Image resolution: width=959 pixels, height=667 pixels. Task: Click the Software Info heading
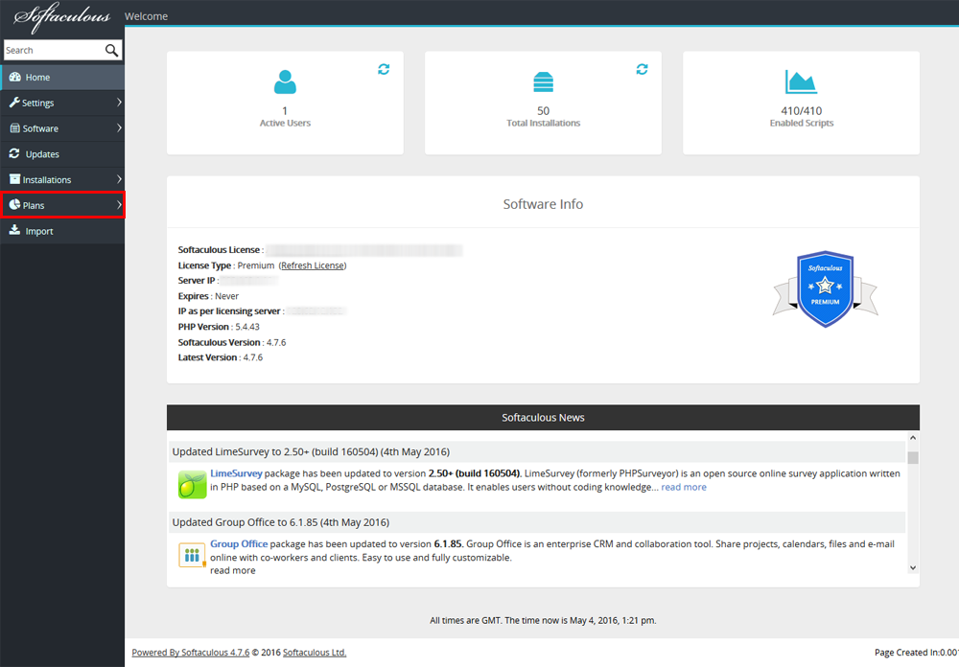coord(543,204)
